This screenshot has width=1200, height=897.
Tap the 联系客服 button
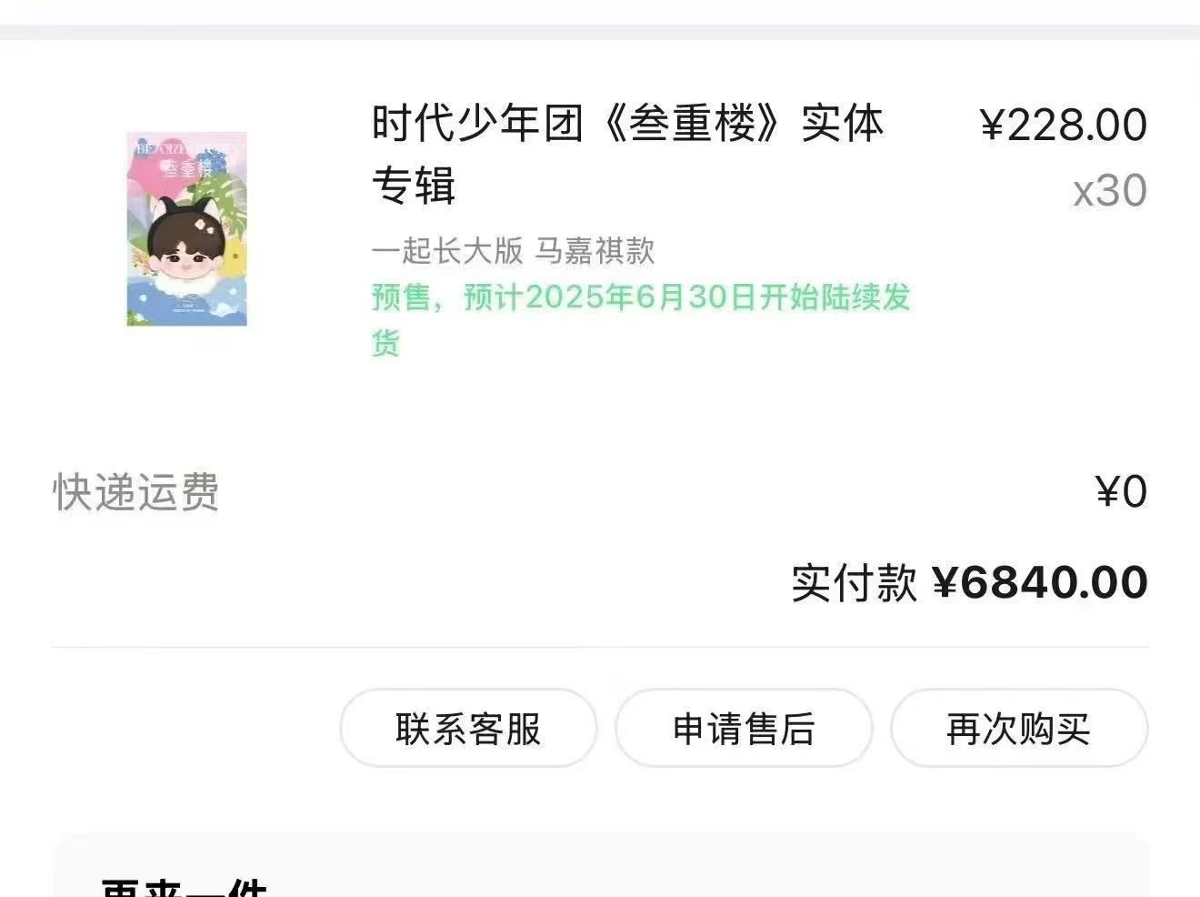tap(468, 729)
